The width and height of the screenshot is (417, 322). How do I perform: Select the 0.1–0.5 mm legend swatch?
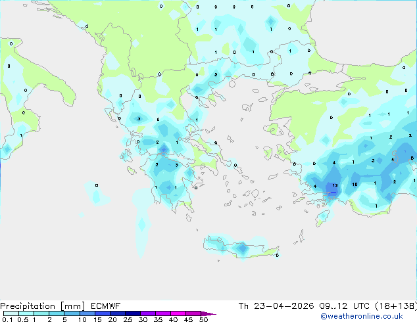(11, 313)
